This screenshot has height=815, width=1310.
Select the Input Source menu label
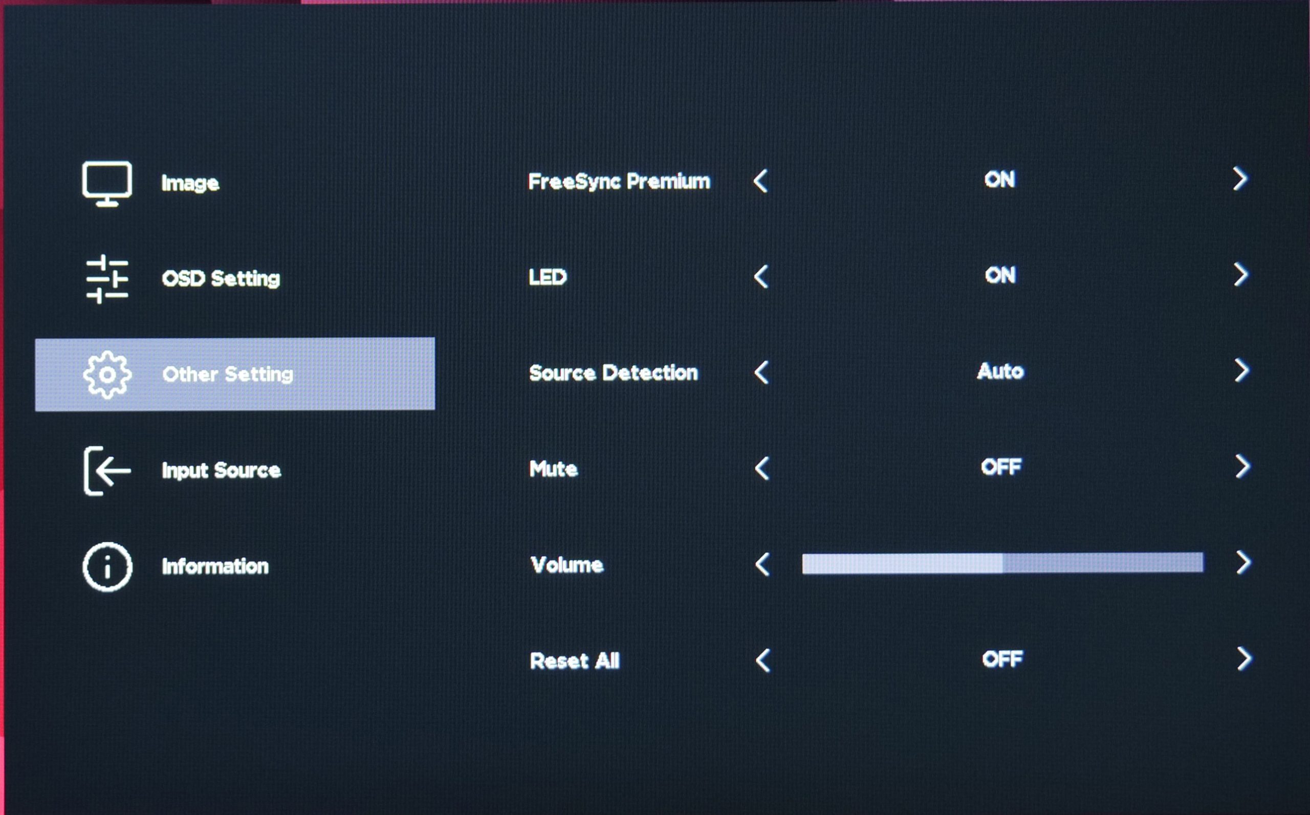[221, 471]
